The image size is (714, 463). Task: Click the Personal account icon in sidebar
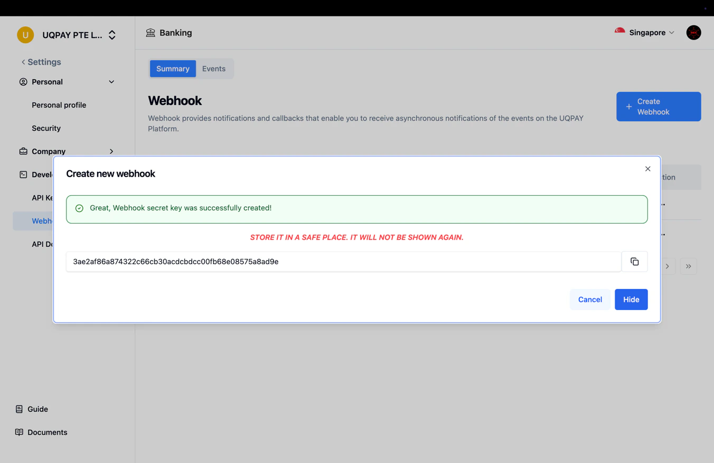(x=23, y=82)
